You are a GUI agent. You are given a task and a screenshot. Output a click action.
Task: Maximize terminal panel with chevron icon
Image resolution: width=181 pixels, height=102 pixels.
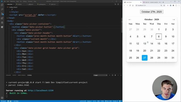pos(118,75)
